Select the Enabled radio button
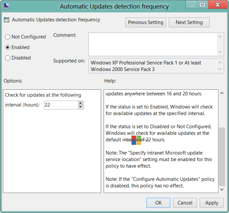This screenshot has width=229, height=213. click(x=8, y=47)
